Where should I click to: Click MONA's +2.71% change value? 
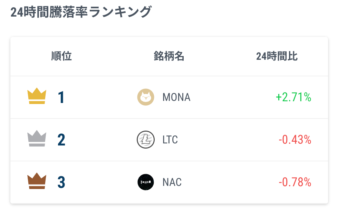(x=293, y=97)
